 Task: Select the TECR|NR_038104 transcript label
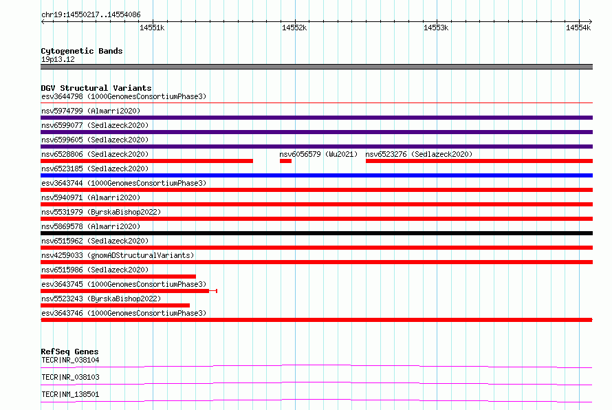[x=70, y=360]
